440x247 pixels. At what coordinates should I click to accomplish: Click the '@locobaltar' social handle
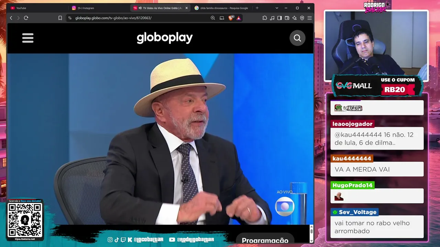(x=148, y=240)
